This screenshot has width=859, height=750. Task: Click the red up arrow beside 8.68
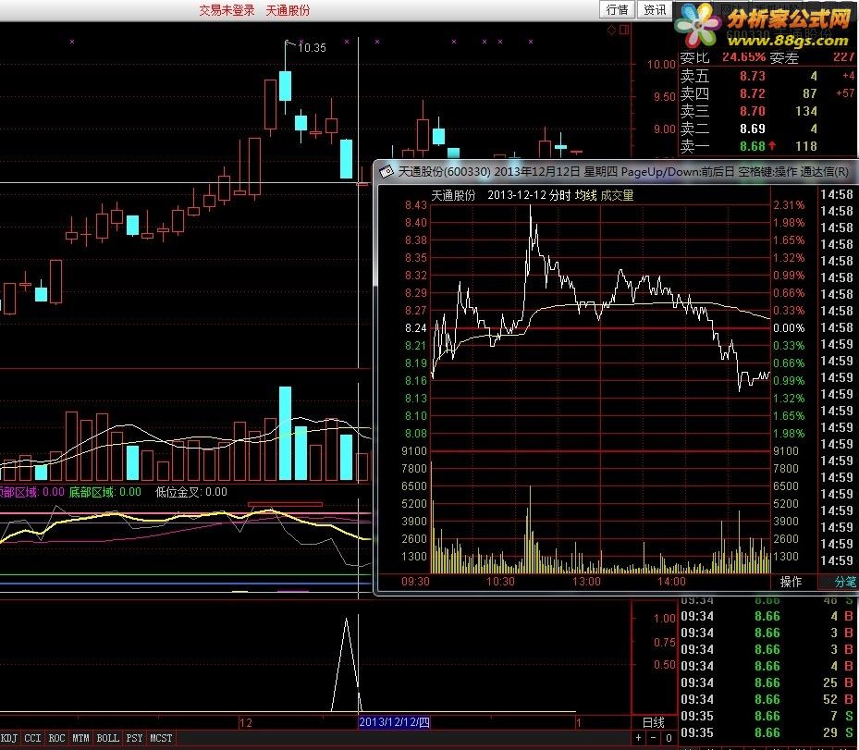(x=772, y=146)
